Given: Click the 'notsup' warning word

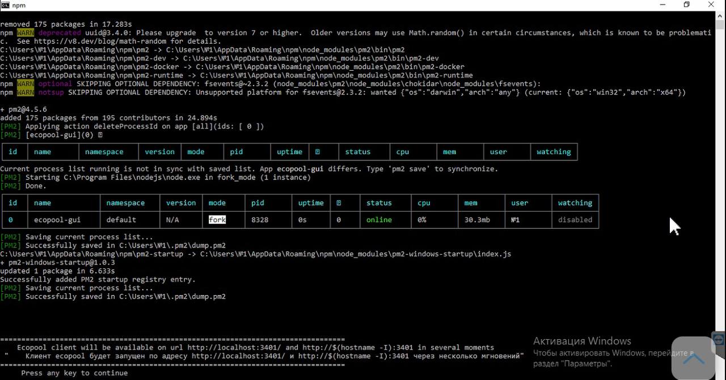Looking at the screenshot, I should [x=51, y=92].
